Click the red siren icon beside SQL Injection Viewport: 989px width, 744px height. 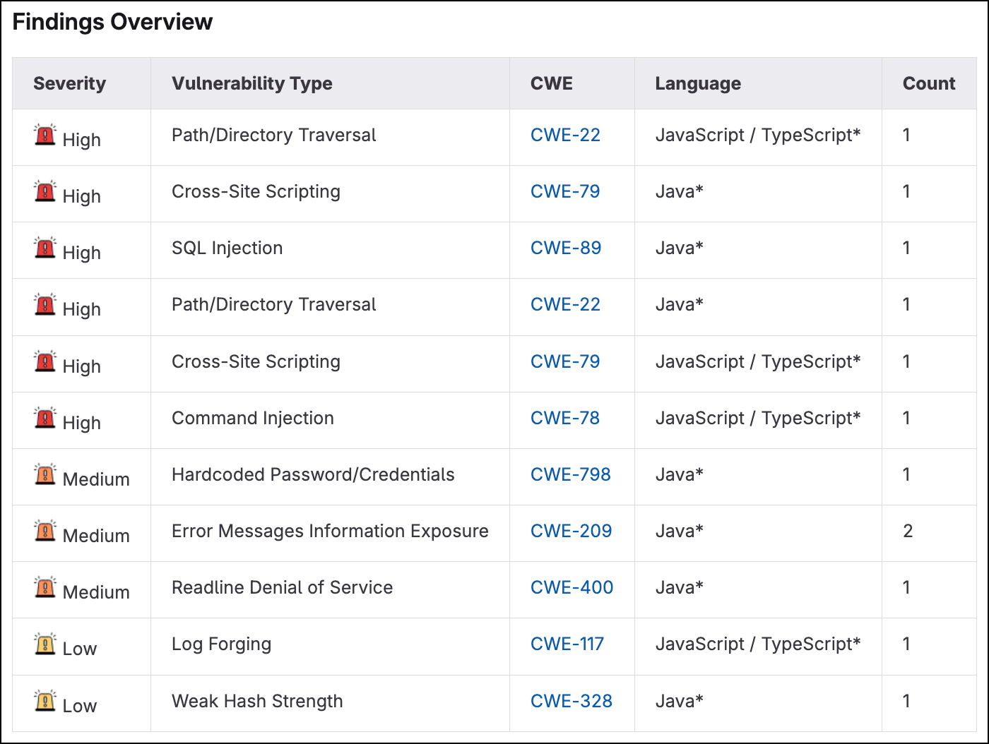[45, 248]
